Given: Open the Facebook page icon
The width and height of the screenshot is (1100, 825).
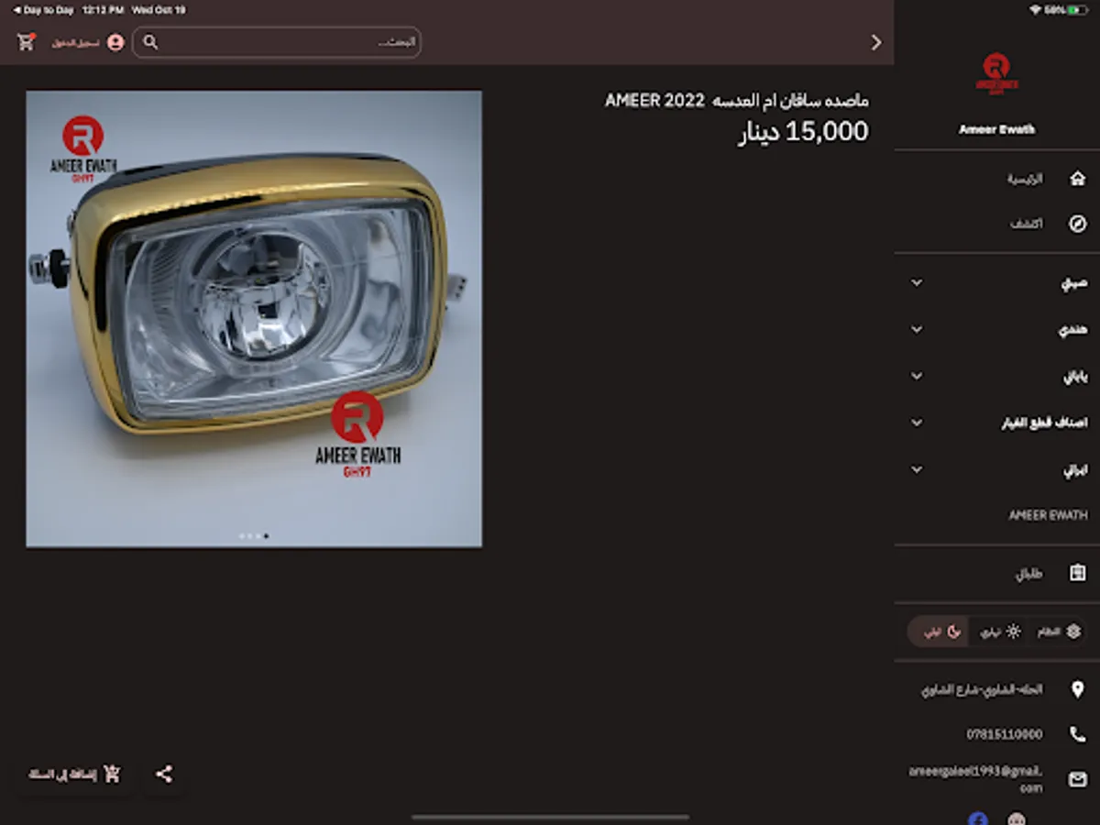Looking at the screenshot, I should [x=978, y=819].
